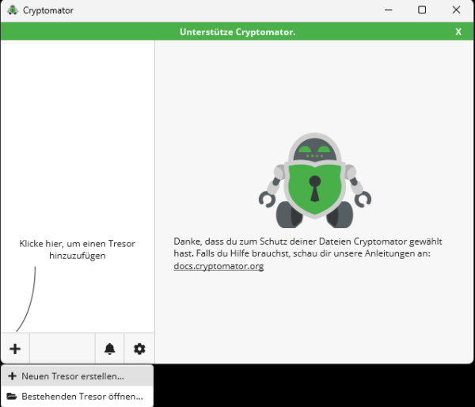The height and width of the screenshot is (407, 475).
Task: Click plus icon beside "Neuen Tresor erstellen"
Action: [x=12, y=376]
